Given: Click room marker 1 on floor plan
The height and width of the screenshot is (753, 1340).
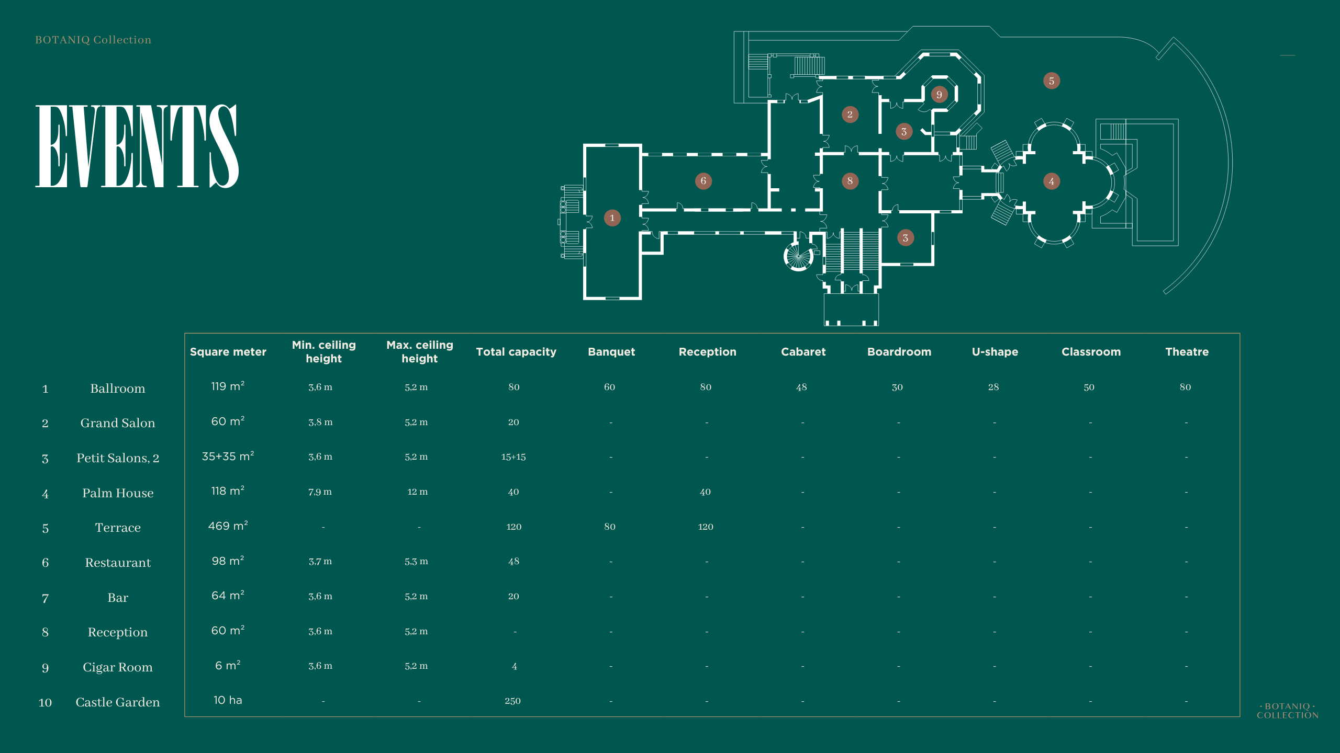Looking at the screenshot, I should 612,218.
